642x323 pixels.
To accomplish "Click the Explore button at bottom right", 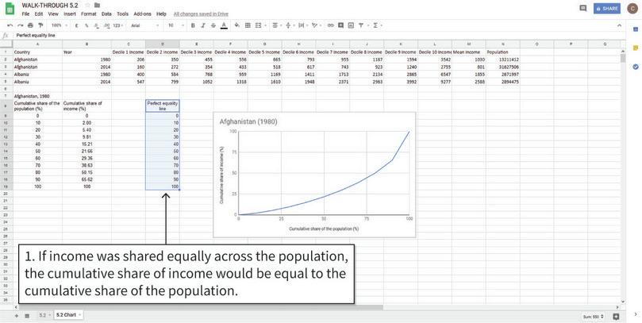I will pyautogui.click(x=616, y=317).
